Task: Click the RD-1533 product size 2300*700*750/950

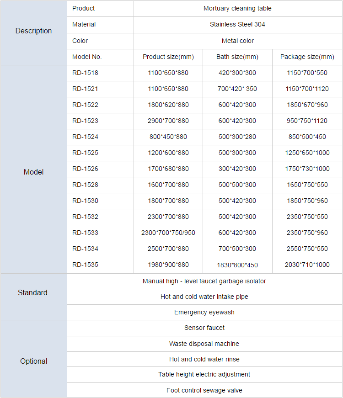Action: pyautogui.click(x=168, y=233)
